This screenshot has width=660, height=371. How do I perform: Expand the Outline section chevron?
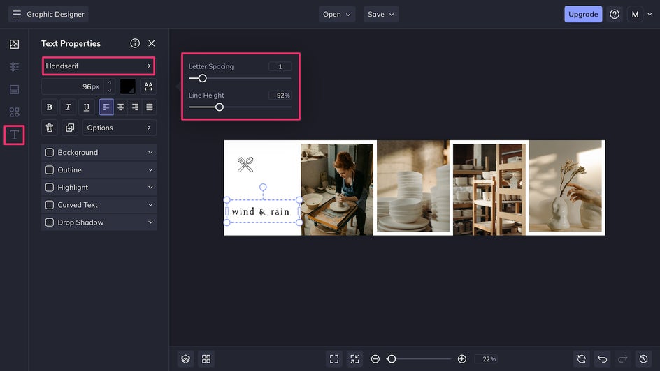(x=150, y=170)
